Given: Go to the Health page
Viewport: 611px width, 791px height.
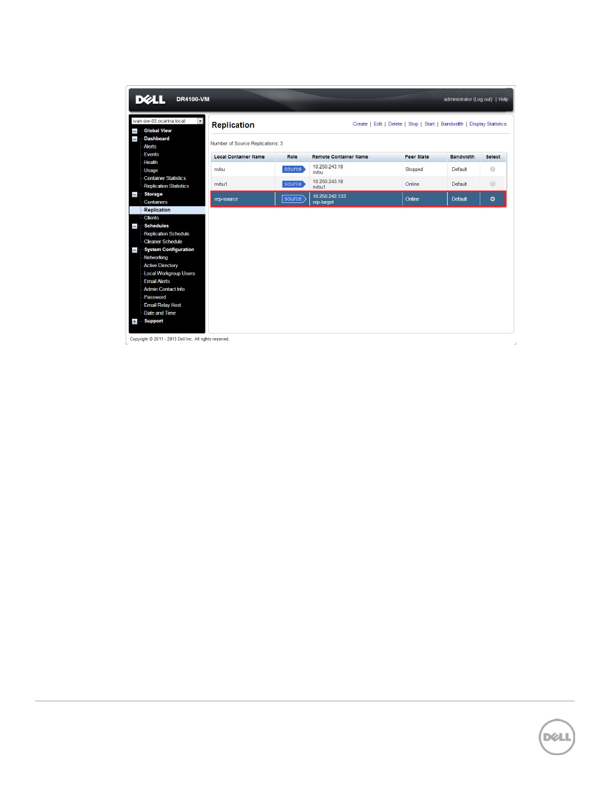Looking at the screenshot, I should (x=151, y=163).
